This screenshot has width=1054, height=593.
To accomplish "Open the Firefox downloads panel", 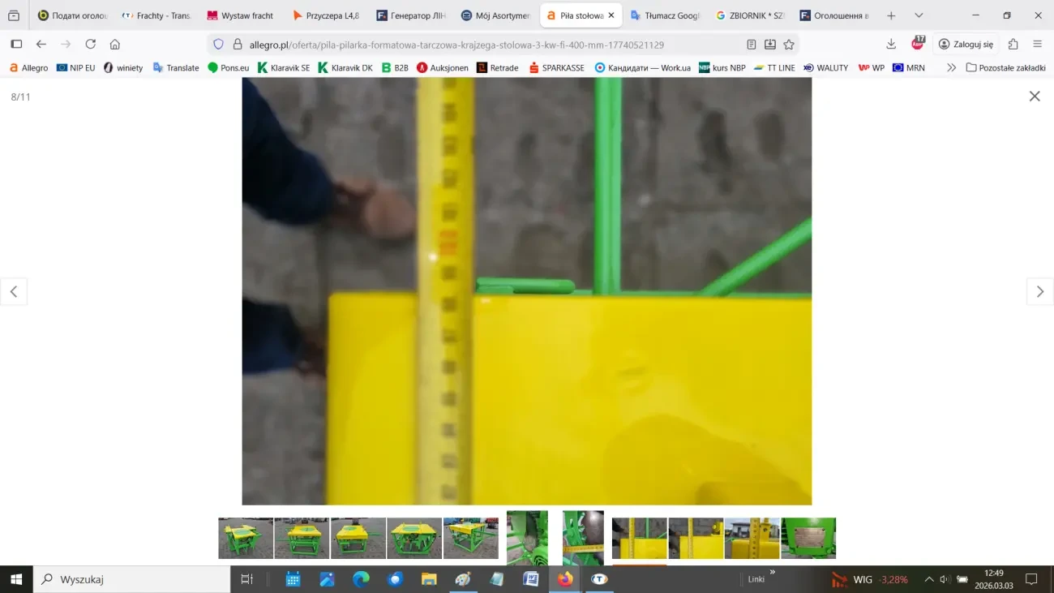I will click(891, 45).
